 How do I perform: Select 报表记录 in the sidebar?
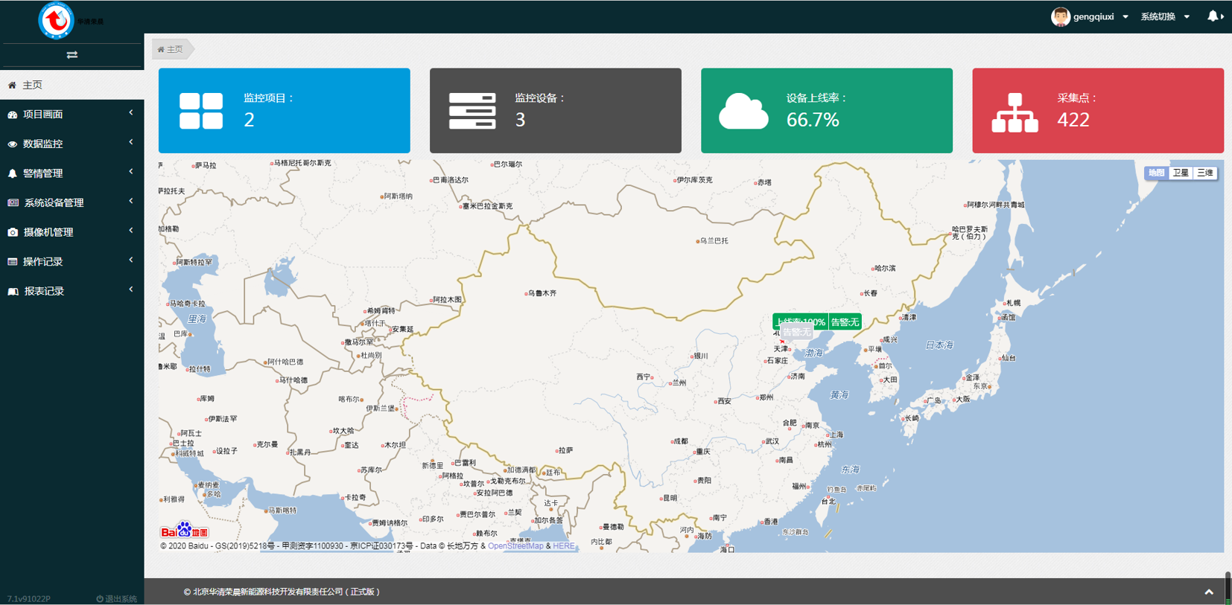[x=72, y=291]
